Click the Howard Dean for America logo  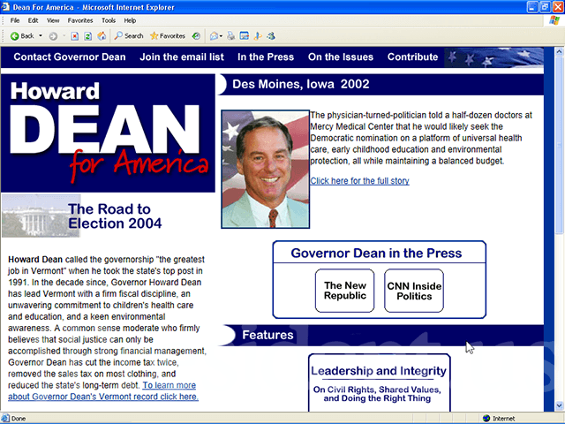[108, 133]
